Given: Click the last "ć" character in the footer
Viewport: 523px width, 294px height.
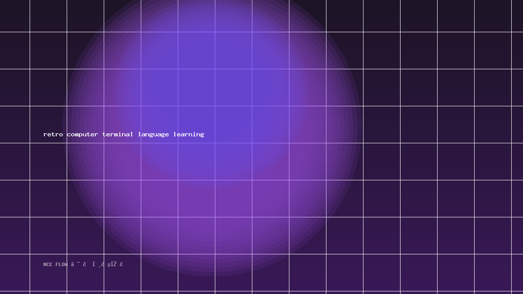Looking at the screenshot, I should (x=121, y=264).
